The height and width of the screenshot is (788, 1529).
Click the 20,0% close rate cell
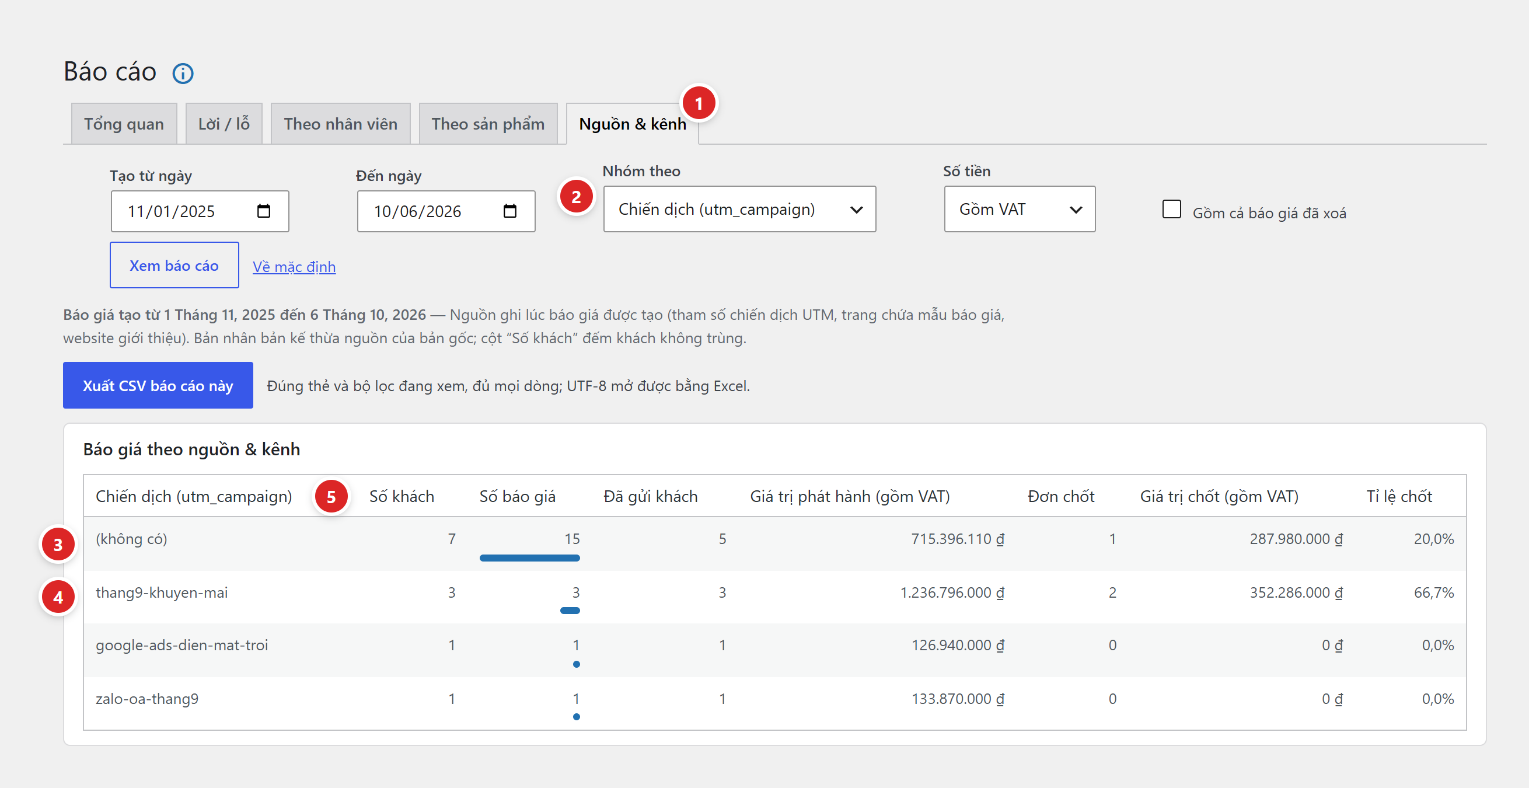pyautogui.click(x=1433, y=539)
